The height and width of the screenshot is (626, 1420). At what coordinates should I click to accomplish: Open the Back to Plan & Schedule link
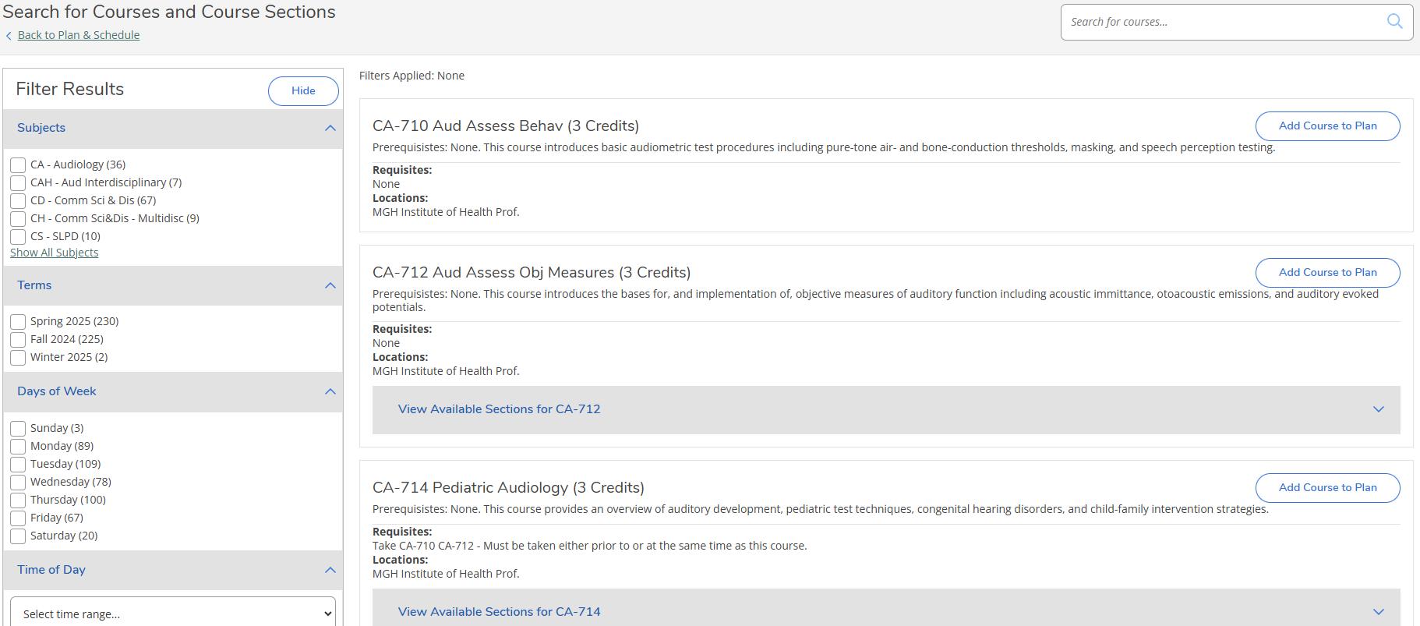click(79, 35)
